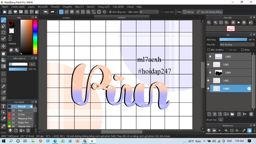The image size is (256, 144).
Task: Select the Mapping Pen brush
Action: [20, 118]
